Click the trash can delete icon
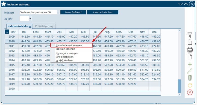Screen dimensions: 197x105 coord(190,78)
